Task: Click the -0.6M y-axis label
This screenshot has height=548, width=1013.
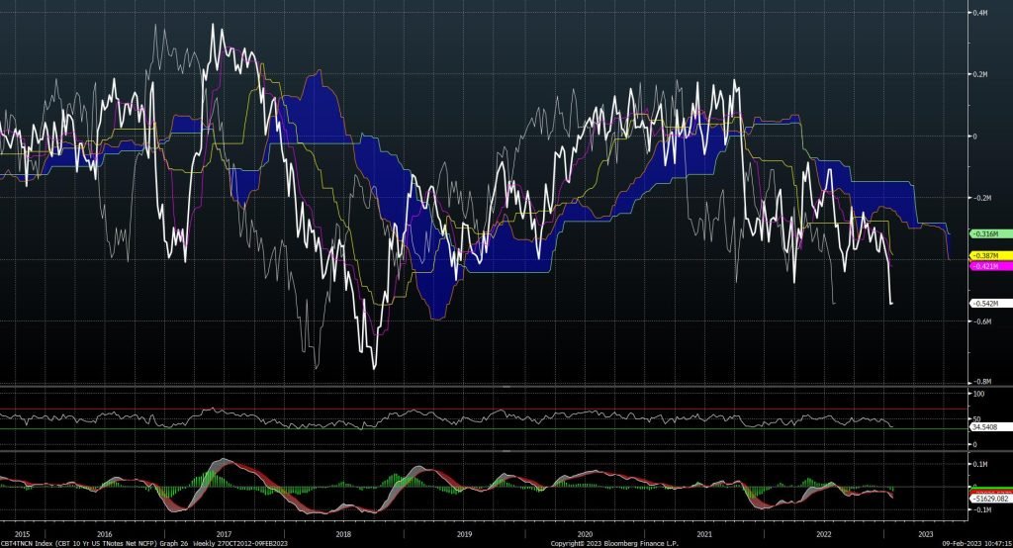Action: (x=981, y=321)
